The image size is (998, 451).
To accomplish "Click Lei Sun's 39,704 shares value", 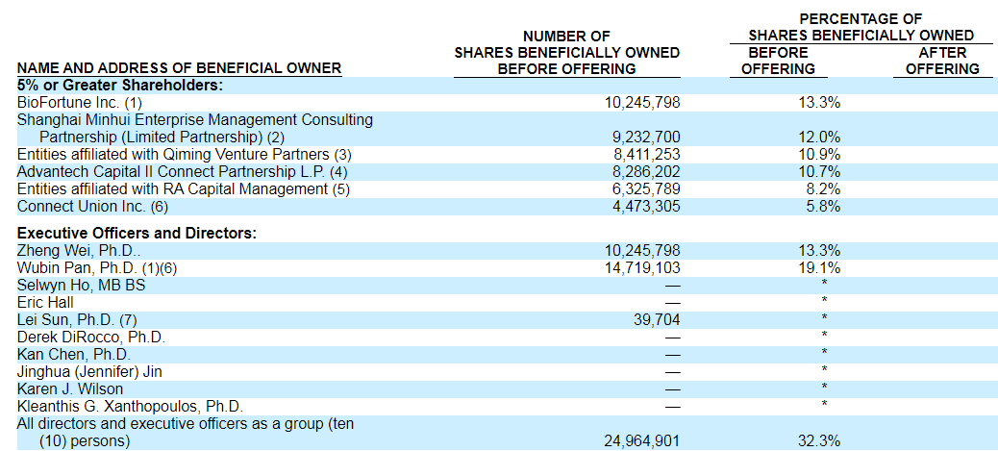I will tap(656, 320).
